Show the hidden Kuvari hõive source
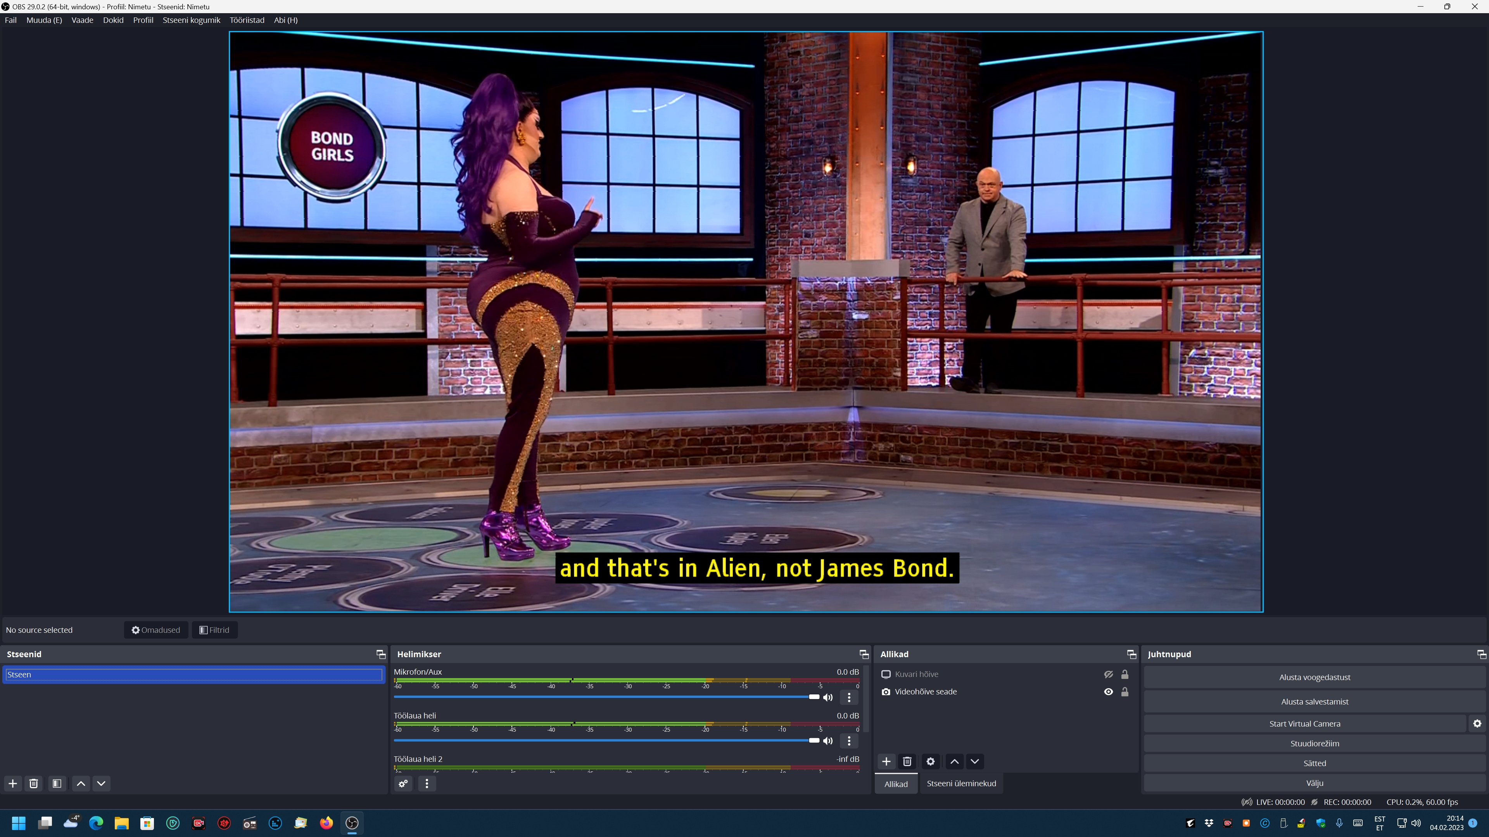1489x837 pixels. [1108, 674]
